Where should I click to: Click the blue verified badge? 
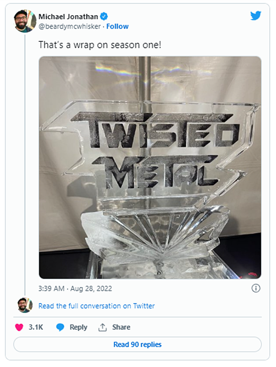pyautogui.click(x=104, y=16)
